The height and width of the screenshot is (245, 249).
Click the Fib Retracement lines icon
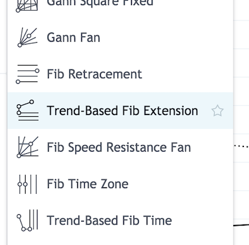point(27,74)
